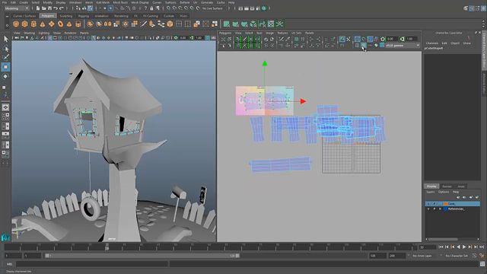Screen dimensions: 487x274
Task: Click the Display tab in Layer Editor
Action: [431, 186]
